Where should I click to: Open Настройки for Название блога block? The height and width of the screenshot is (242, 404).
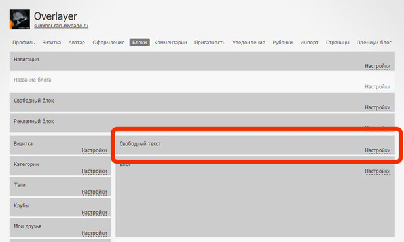(x=378, y=87)
